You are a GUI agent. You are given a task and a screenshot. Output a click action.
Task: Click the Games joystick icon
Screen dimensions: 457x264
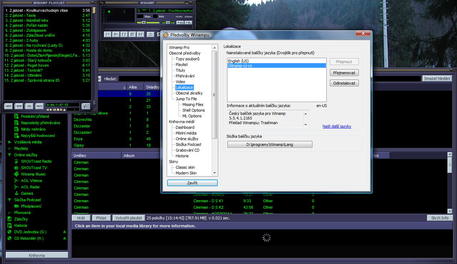16,193
